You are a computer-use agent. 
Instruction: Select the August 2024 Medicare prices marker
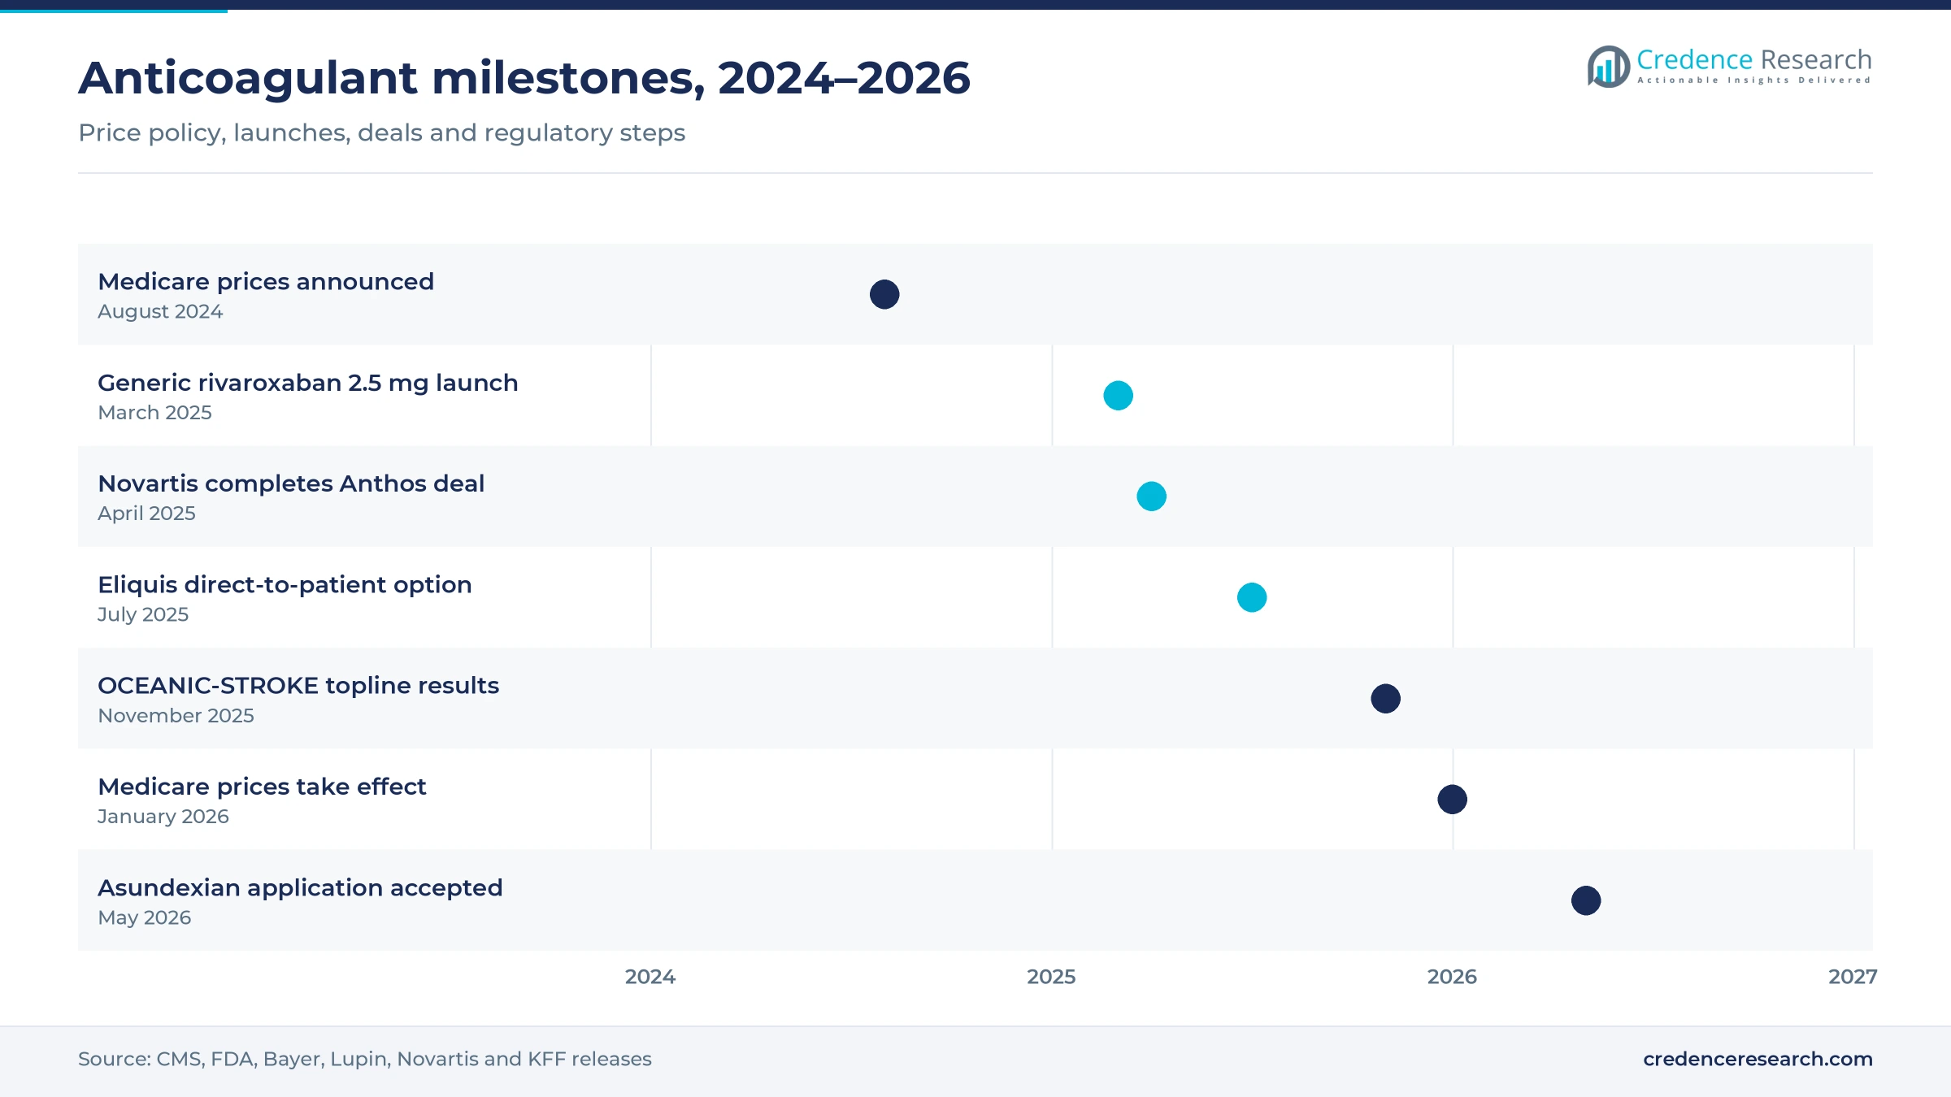884,294
